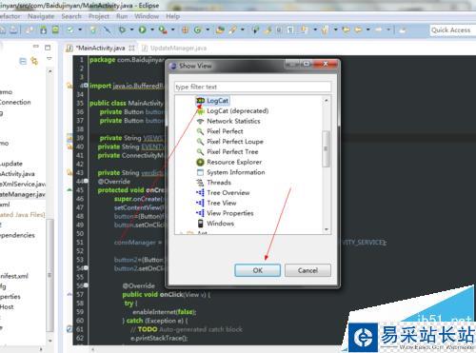Open the Run button dropdown arrow
Viewport: 476px width, 353px height.
tap(151, 29)
